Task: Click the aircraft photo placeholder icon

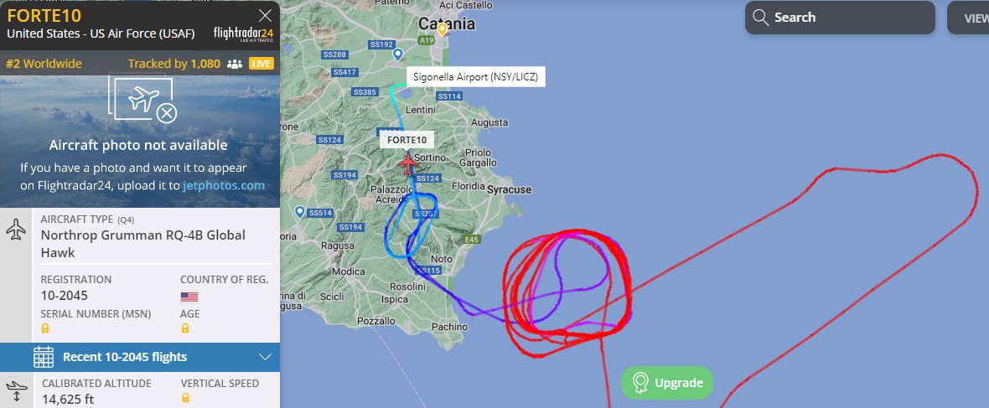Action: coord(144,99)
